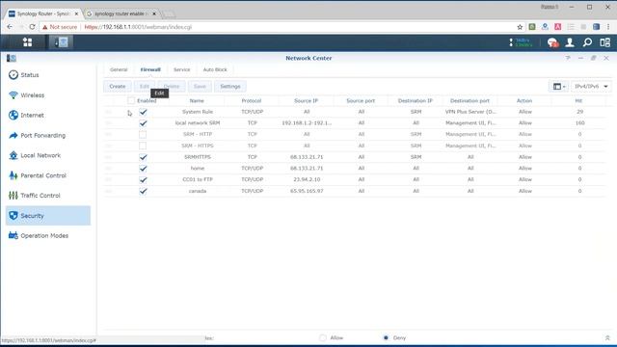Open the Chrome three-dot menu
This screenshot has width=617, height=347.
[608, 27]
